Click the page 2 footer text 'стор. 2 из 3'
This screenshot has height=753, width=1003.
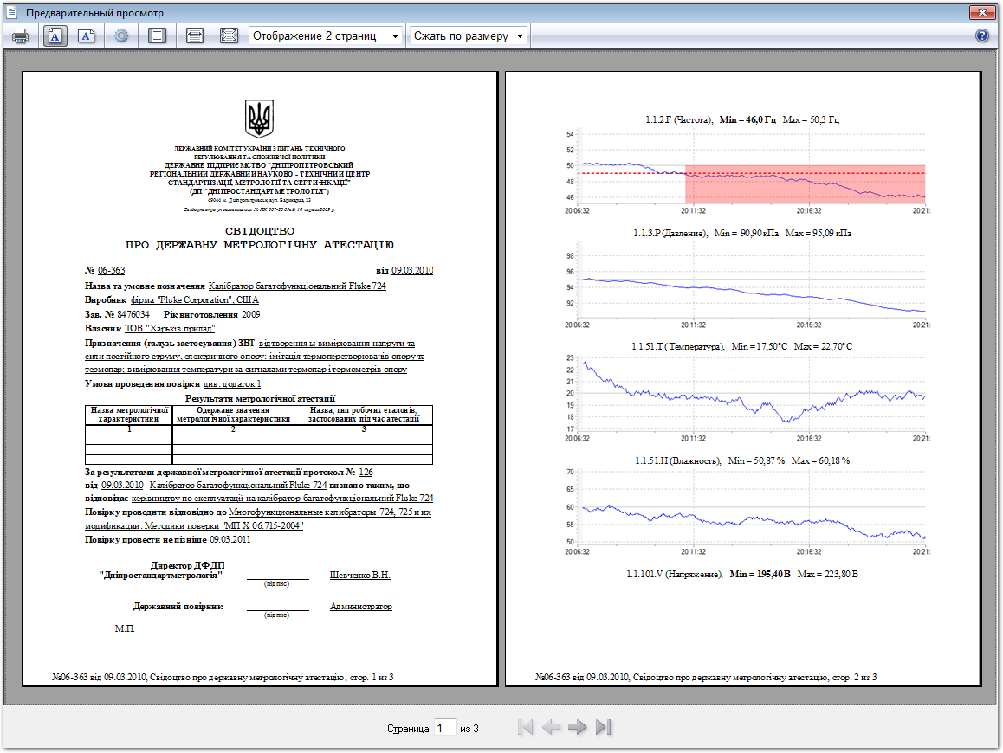point(855,677)
